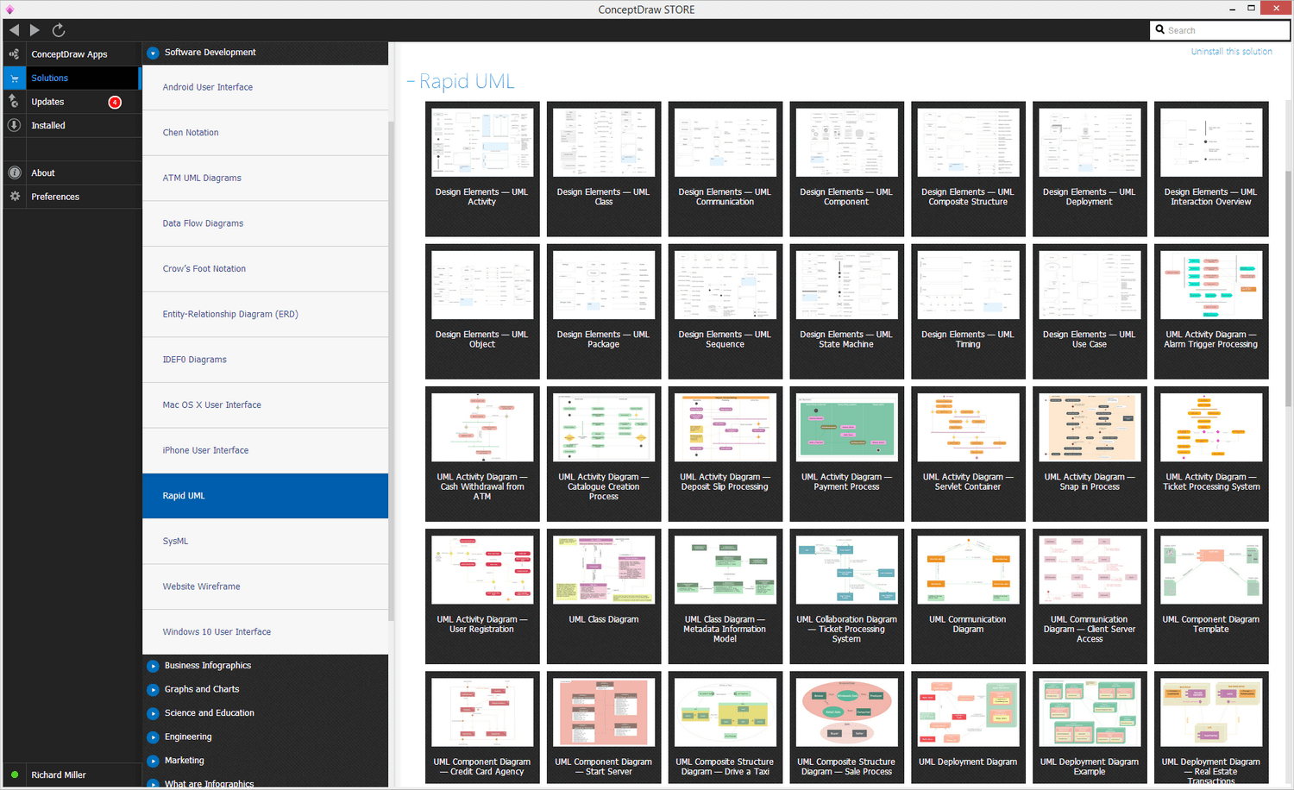Click the About info icon
This screenshot has width=1294, height=790.
tap(14, 172)
